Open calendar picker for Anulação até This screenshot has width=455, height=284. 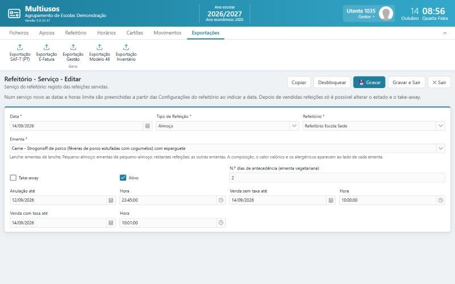point(111,201)
